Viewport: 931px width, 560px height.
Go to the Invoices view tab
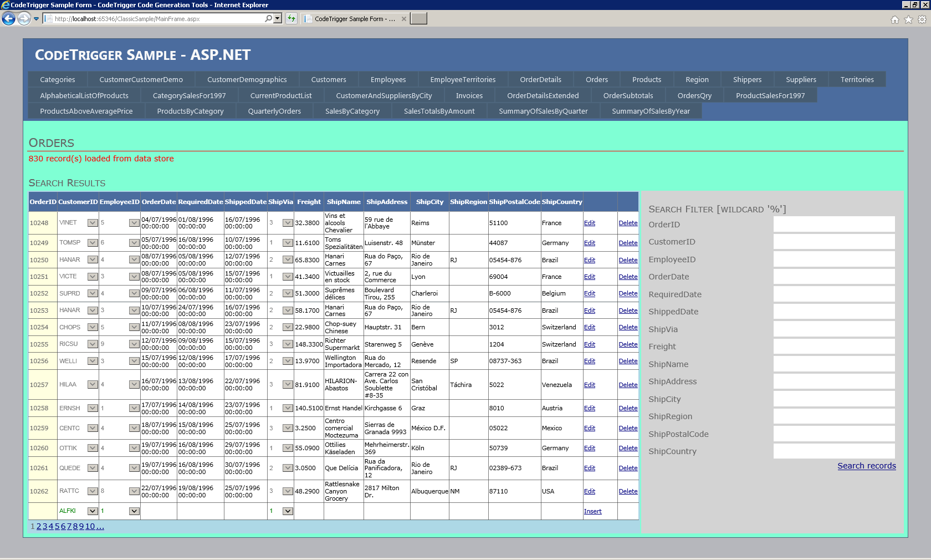[x=469, y=95]
